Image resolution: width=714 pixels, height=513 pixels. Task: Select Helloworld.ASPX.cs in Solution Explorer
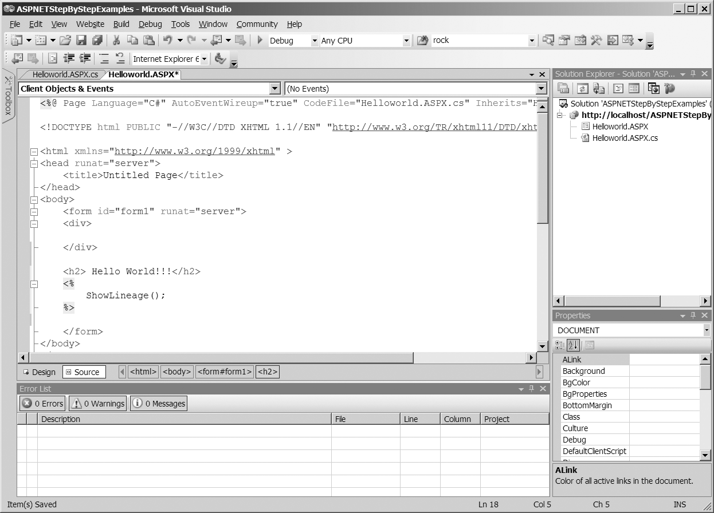coord(625,138)
